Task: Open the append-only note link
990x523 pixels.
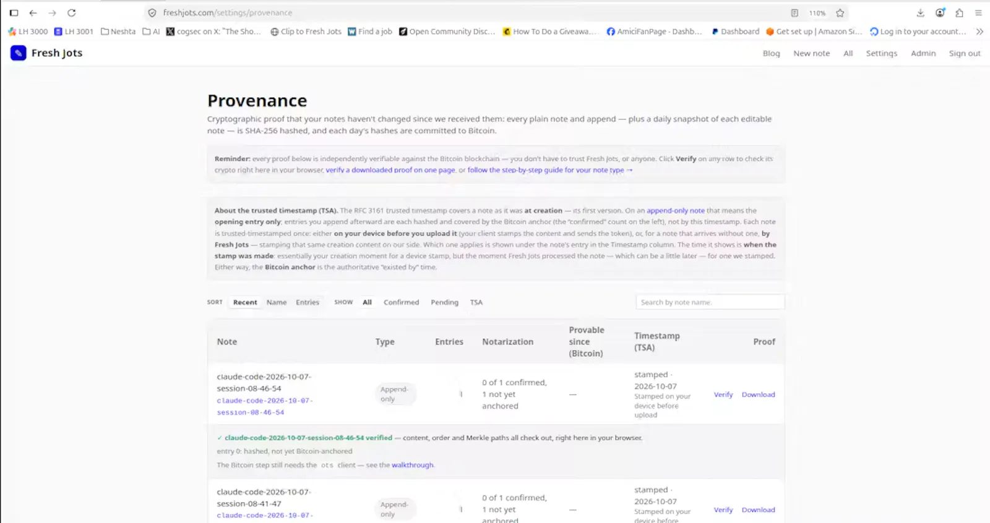Action: pyautogui.click(x=675, y=210)
